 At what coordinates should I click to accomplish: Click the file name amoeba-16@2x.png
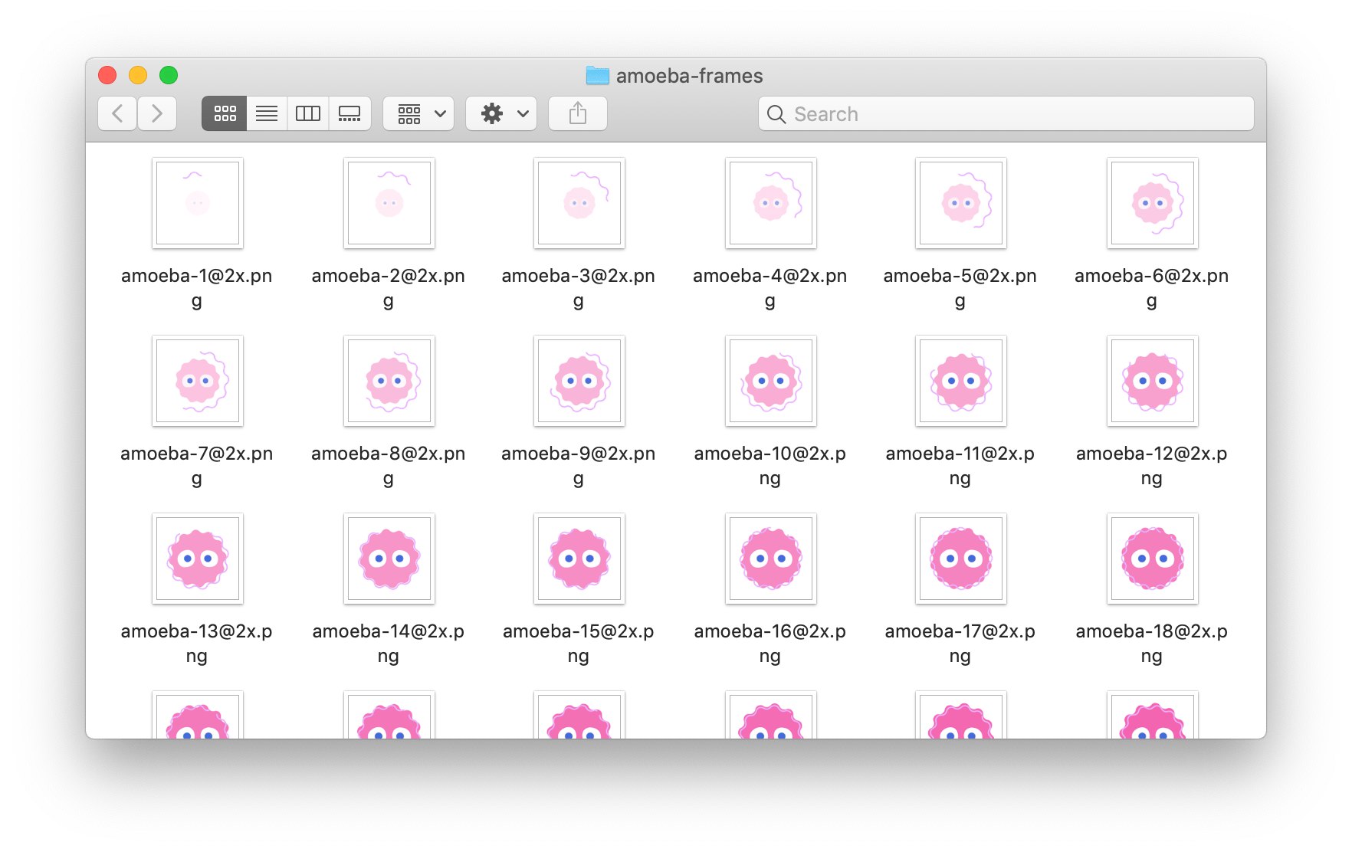(x=770, y=643)
